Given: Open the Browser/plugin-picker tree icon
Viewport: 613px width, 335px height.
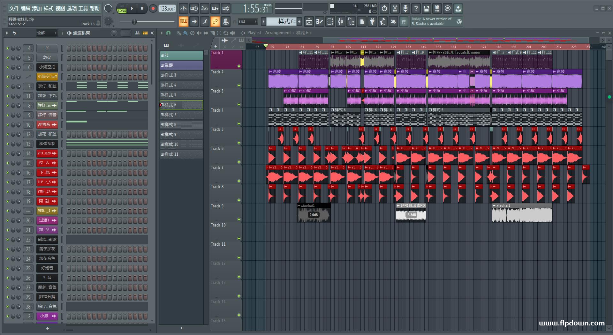Looking at the screenshot, I should 351,22.
